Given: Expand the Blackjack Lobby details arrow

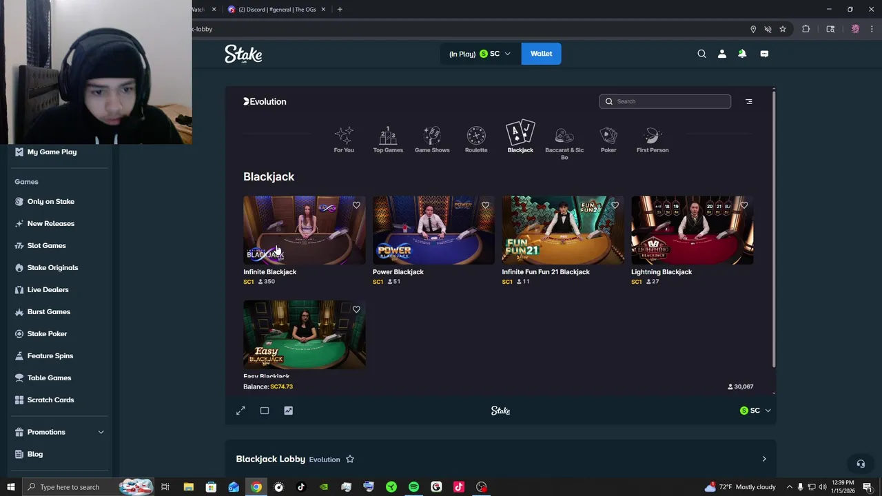Looking at the screenshot, I should [x=763, y=459].
